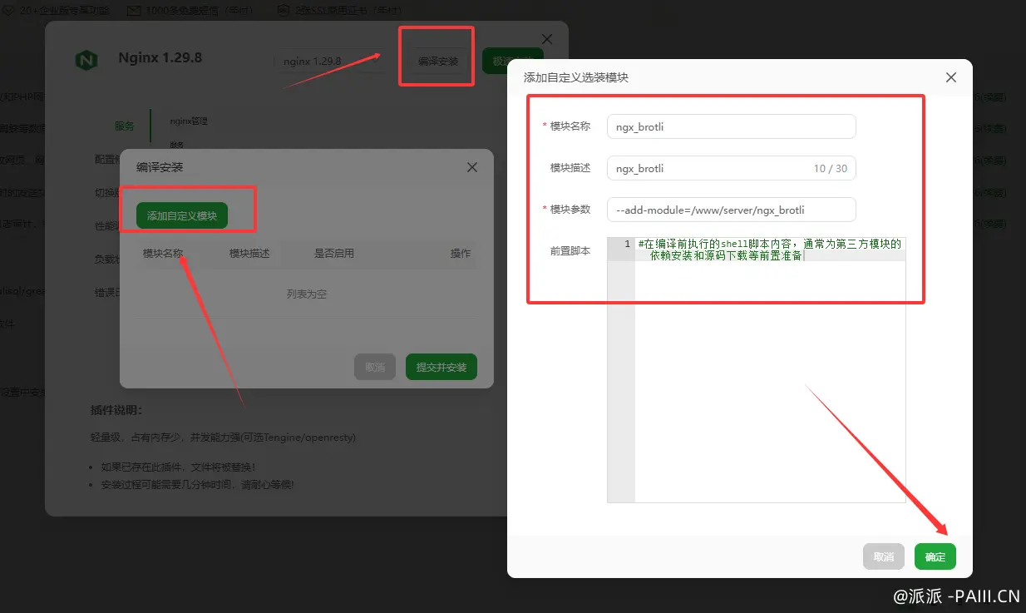The width and height of the screenshot is (1026, 613).
Task: Click 编译安装 button in Nginx window
Action: [x=438, y=62]
